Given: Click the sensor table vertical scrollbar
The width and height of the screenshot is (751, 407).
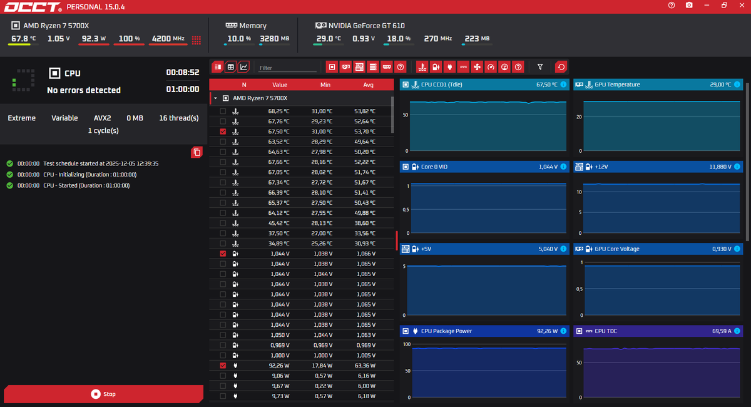Looking at the screenshot, I should click(x=393, y=114).
